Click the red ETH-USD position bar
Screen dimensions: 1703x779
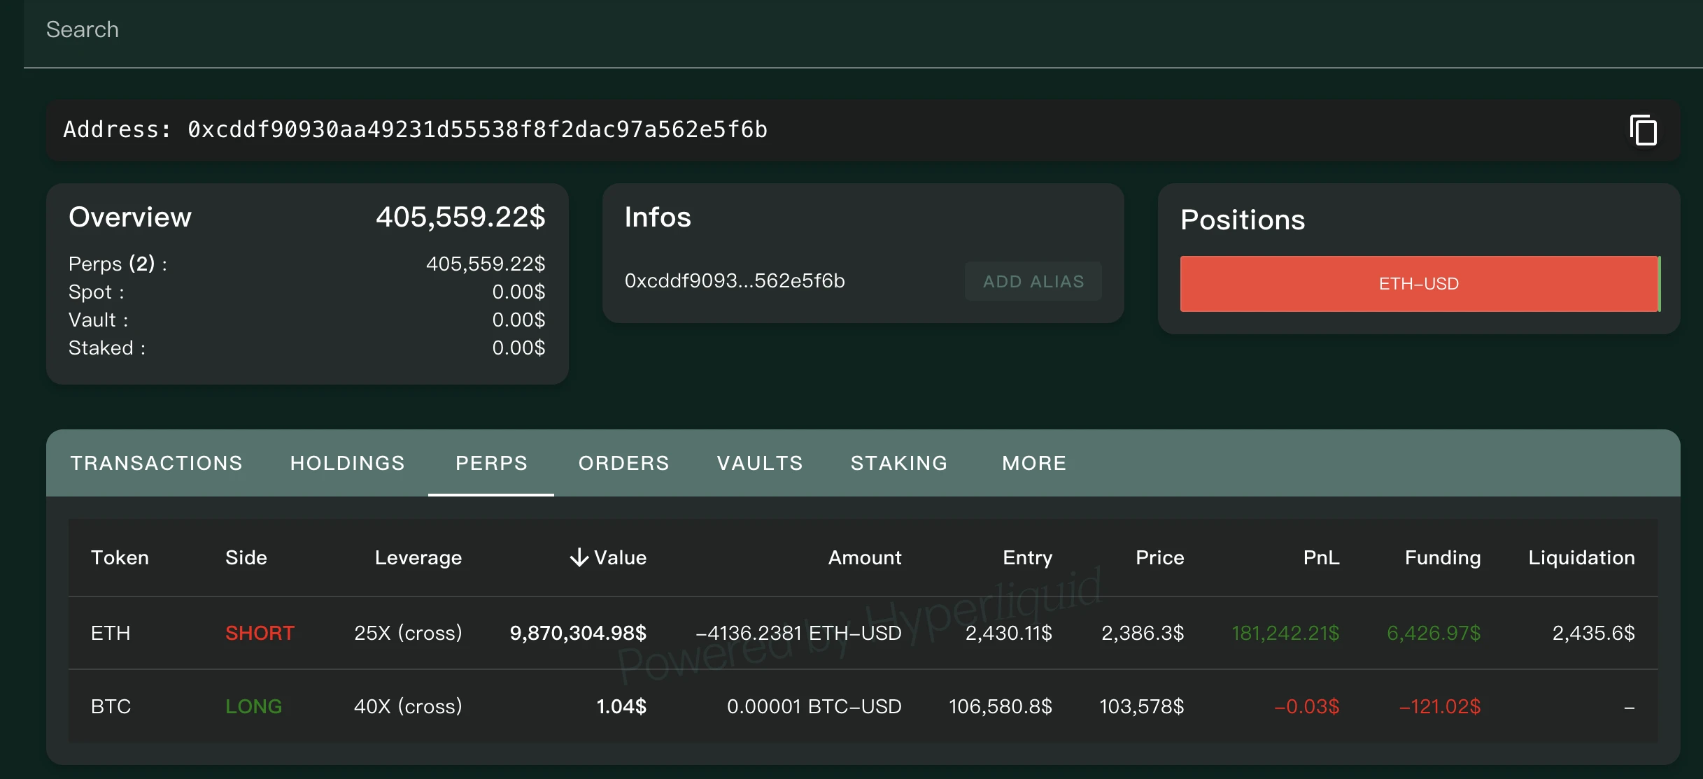pos(1419,284)
